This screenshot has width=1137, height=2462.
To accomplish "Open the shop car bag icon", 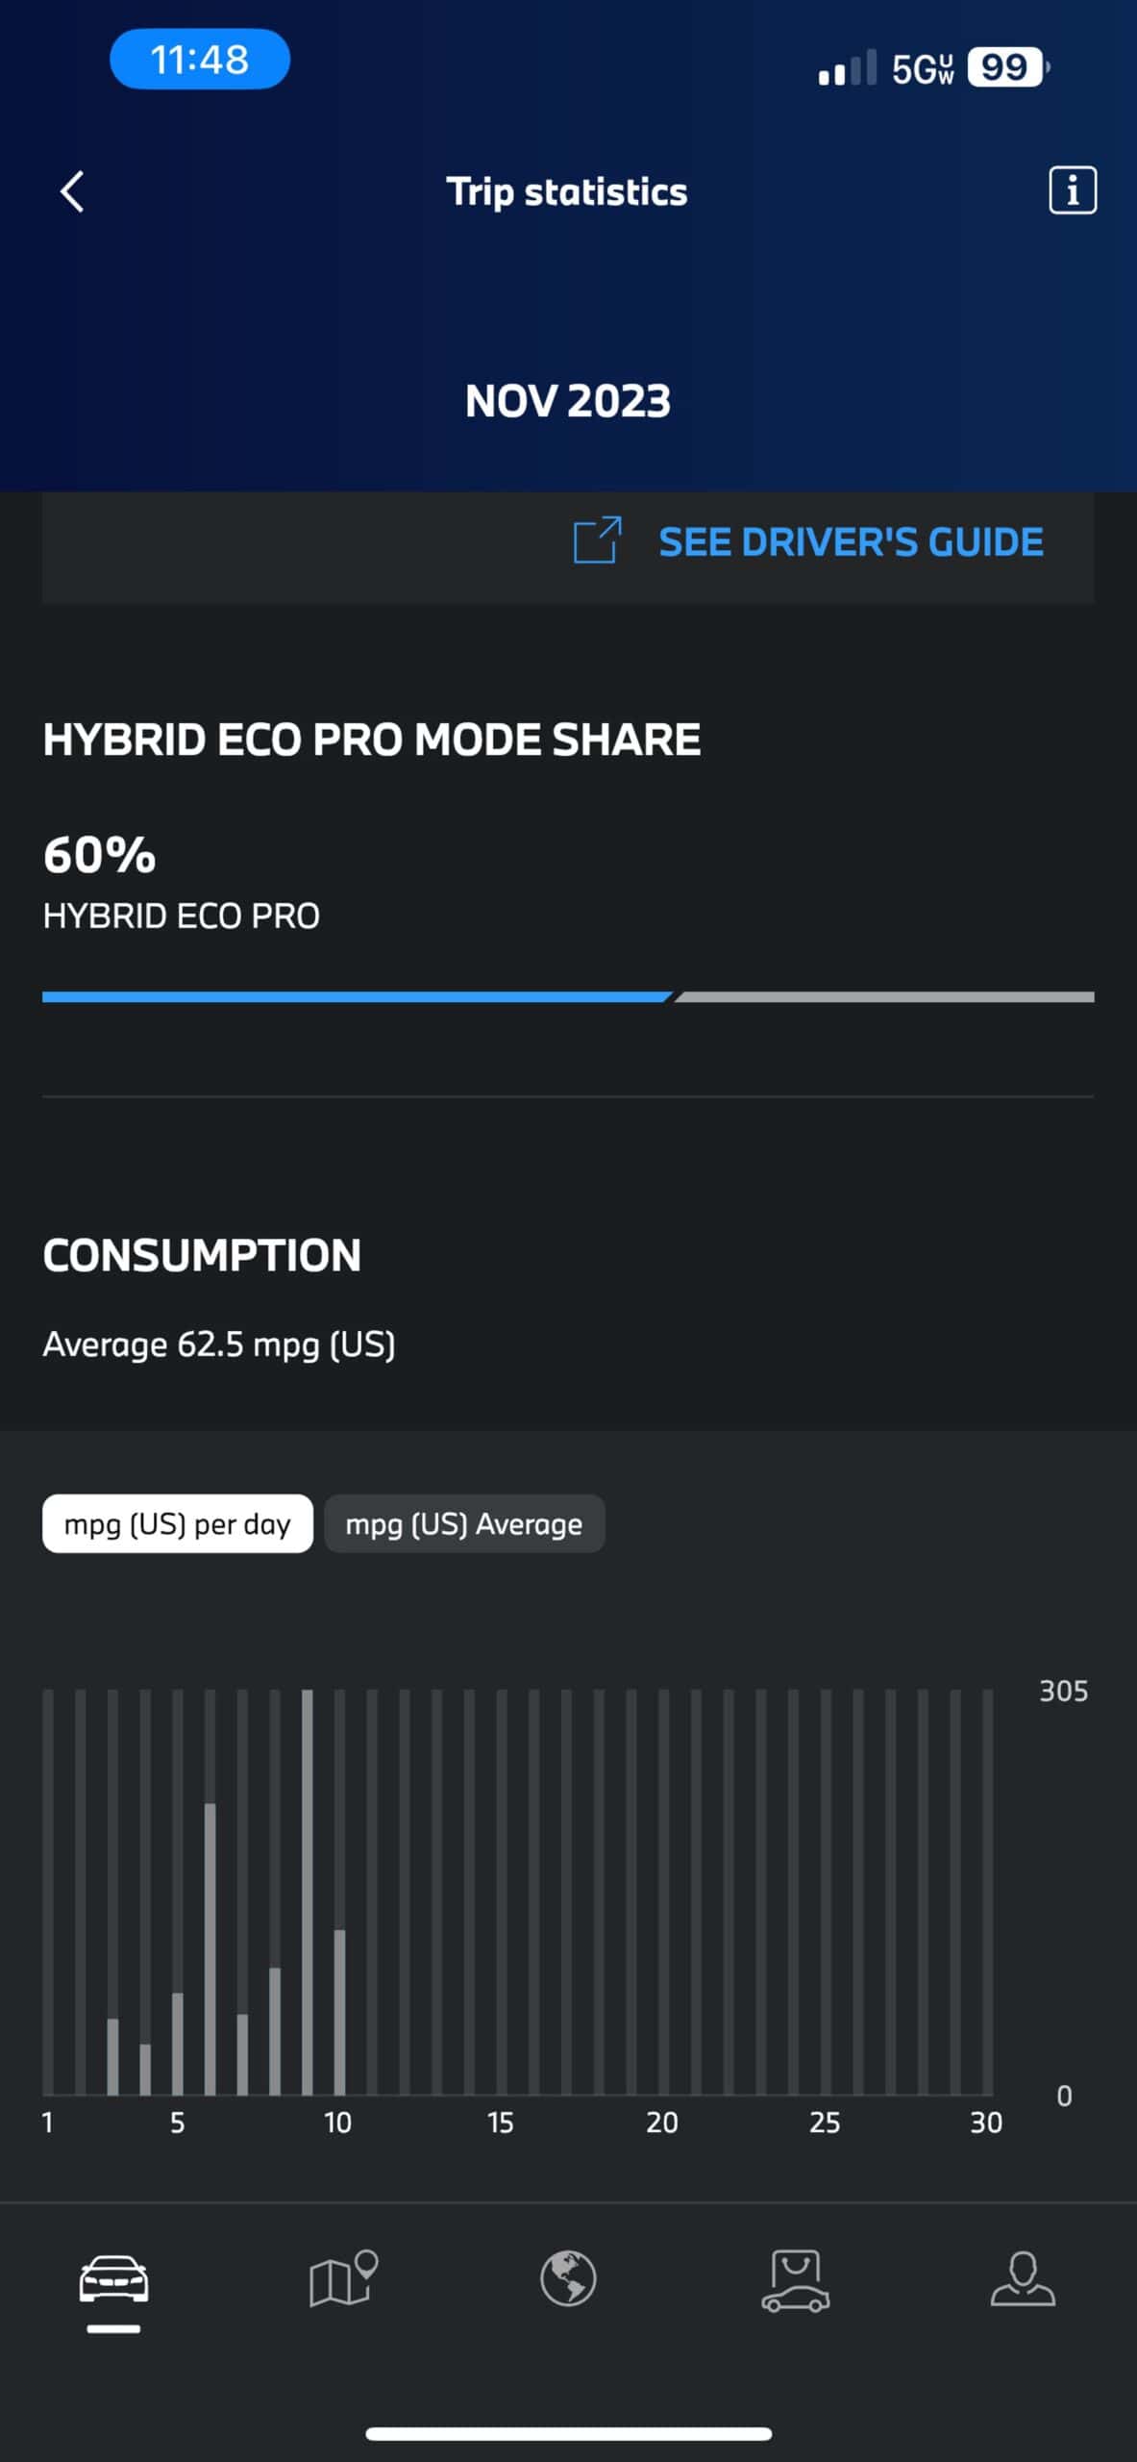I will click(x=796, y=2279).
